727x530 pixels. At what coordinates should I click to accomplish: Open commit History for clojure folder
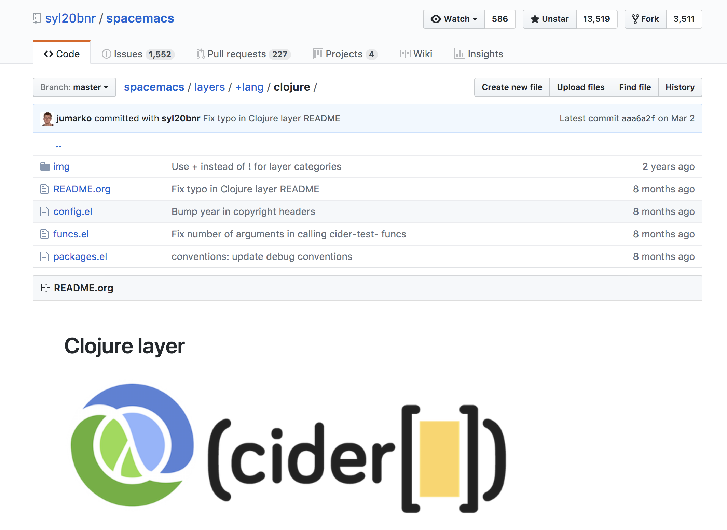coord(680,87)
